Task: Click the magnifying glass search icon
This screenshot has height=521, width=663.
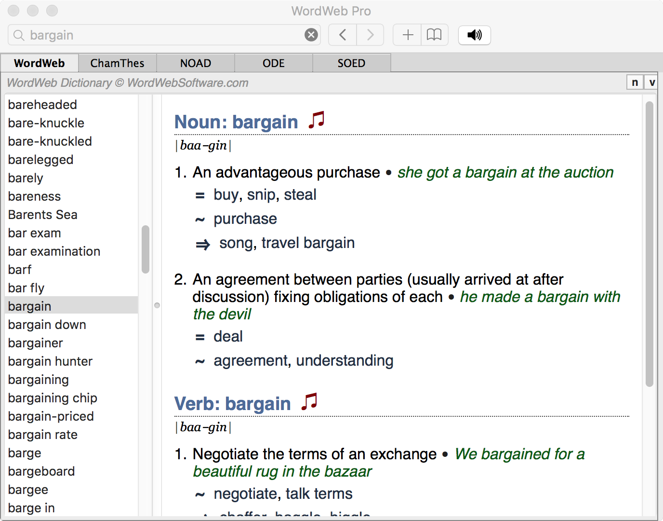Action: [18, 35]
